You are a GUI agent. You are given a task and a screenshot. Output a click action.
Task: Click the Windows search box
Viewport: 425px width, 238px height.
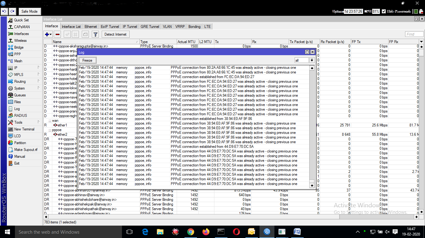coord(69,232)
